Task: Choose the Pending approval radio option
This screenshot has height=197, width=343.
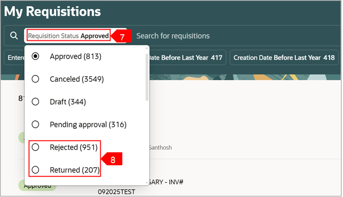Action: (35, 125)
